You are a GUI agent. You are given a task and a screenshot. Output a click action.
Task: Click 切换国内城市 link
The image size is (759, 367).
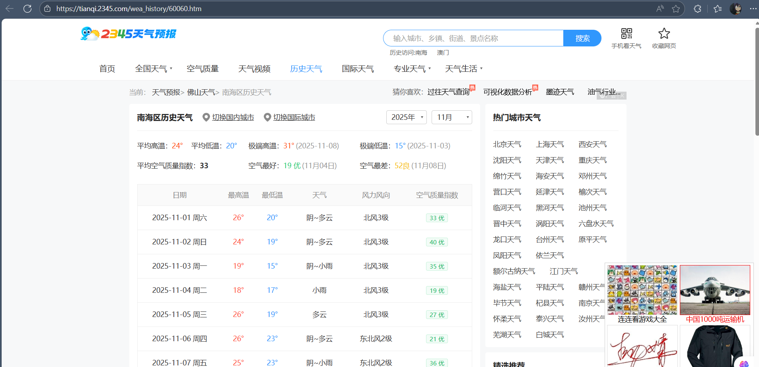[233, 117]
